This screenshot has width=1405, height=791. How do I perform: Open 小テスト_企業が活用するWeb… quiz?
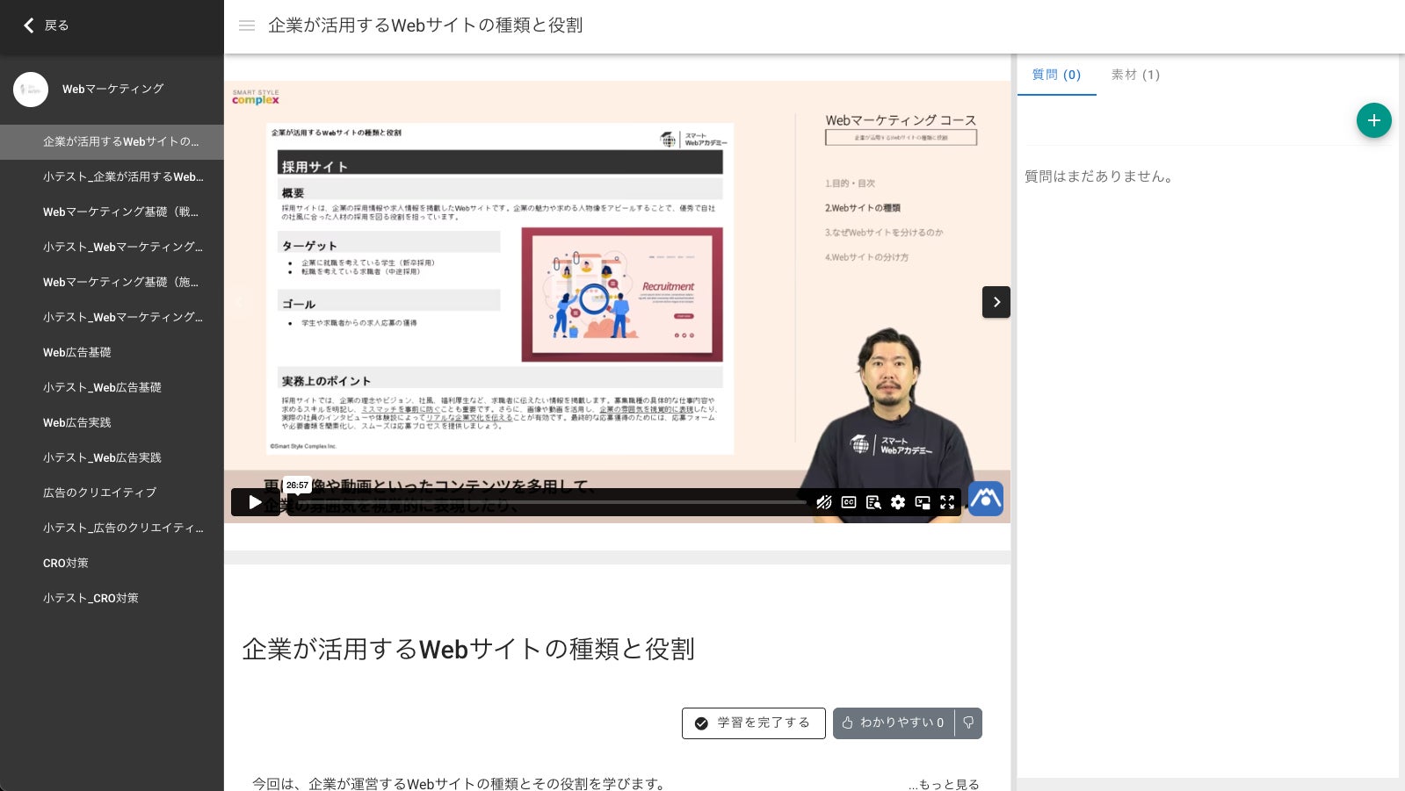pyautogui.click(x=112, y=176)
